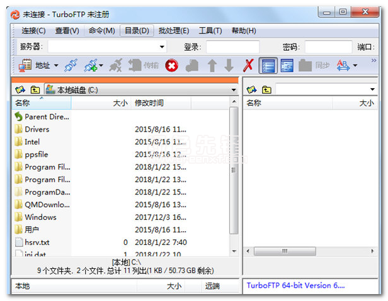
Task: Click remote pane scroll right arrow
Action: pyautogui.click(x=372, y=251)
